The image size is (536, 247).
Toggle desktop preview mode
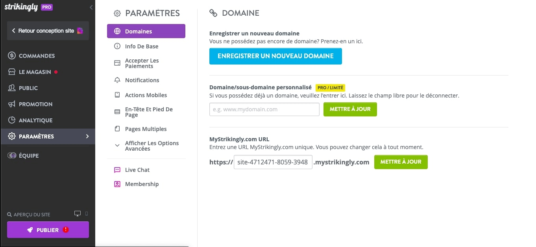78,213
